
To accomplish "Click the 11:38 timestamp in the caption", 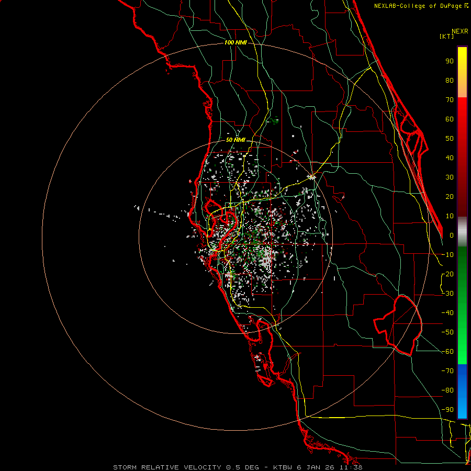I will 351,467.
